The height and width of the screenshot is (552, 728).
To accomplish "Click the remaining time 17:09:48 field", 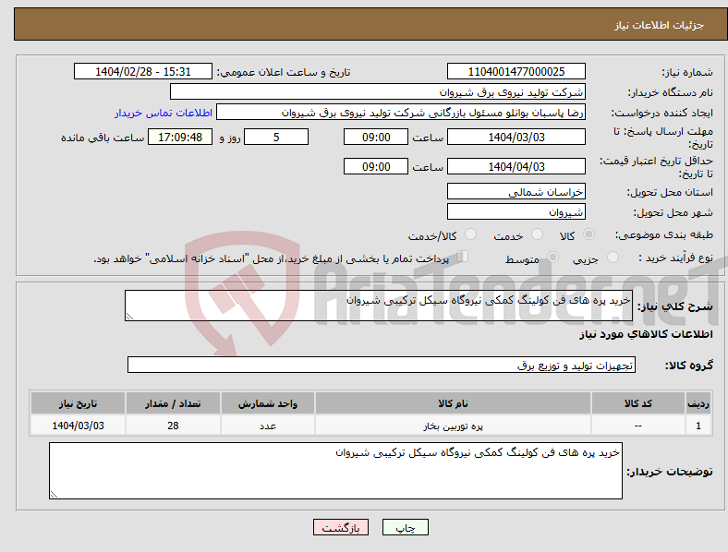I will (180, 137).
